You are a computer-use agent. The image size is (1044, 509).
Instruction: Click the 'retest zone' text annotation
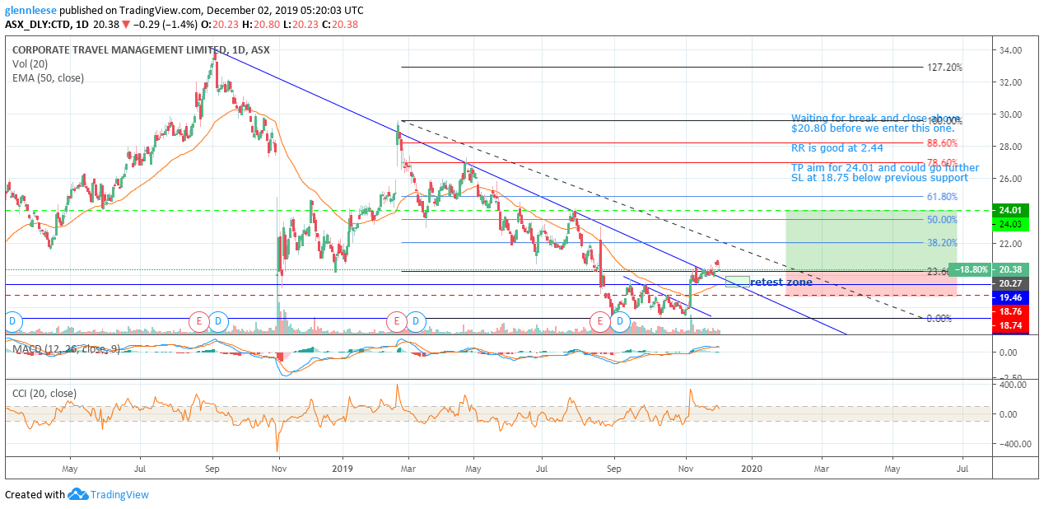click(781, 283)
